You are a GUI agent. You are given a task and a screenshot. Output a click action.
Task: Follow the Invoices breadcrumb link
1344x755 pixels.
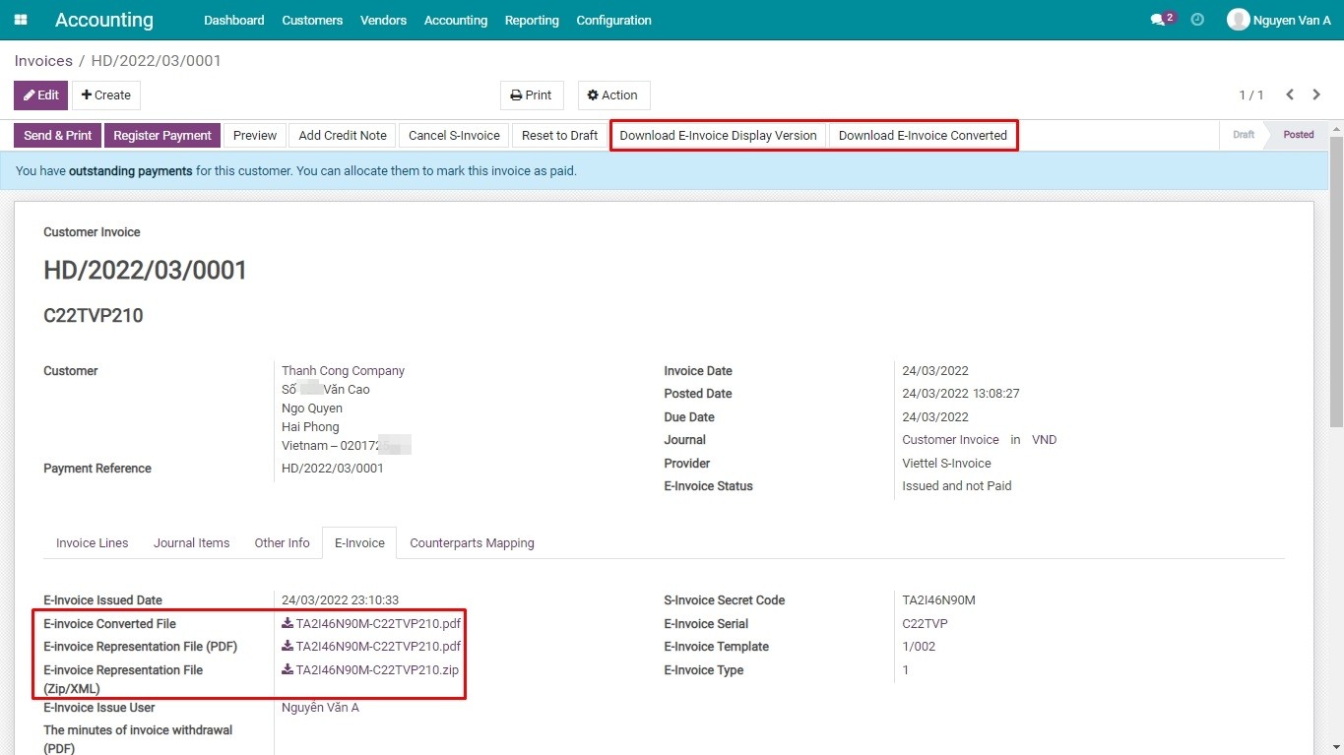coord(43,60)
